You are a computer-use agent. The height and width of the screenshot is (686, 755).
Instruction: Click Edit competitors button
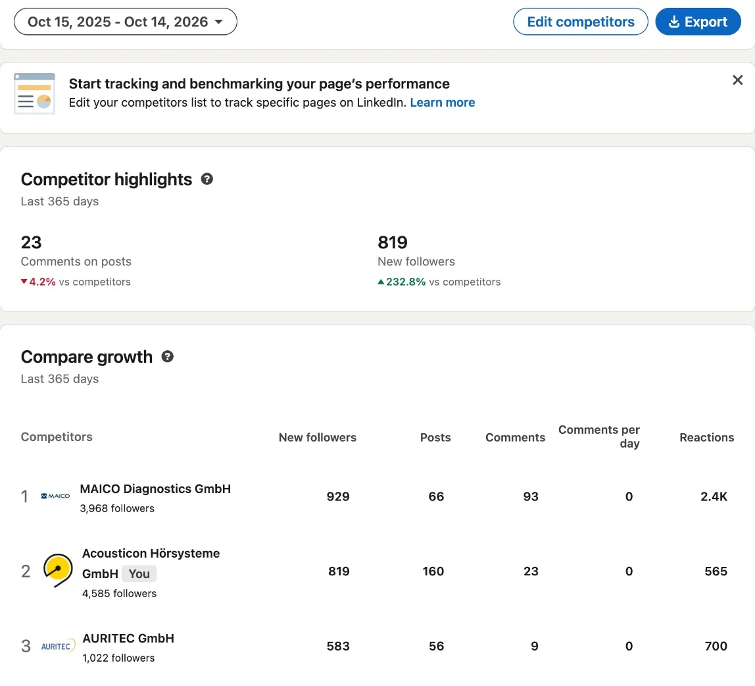(x=580, y=22)
